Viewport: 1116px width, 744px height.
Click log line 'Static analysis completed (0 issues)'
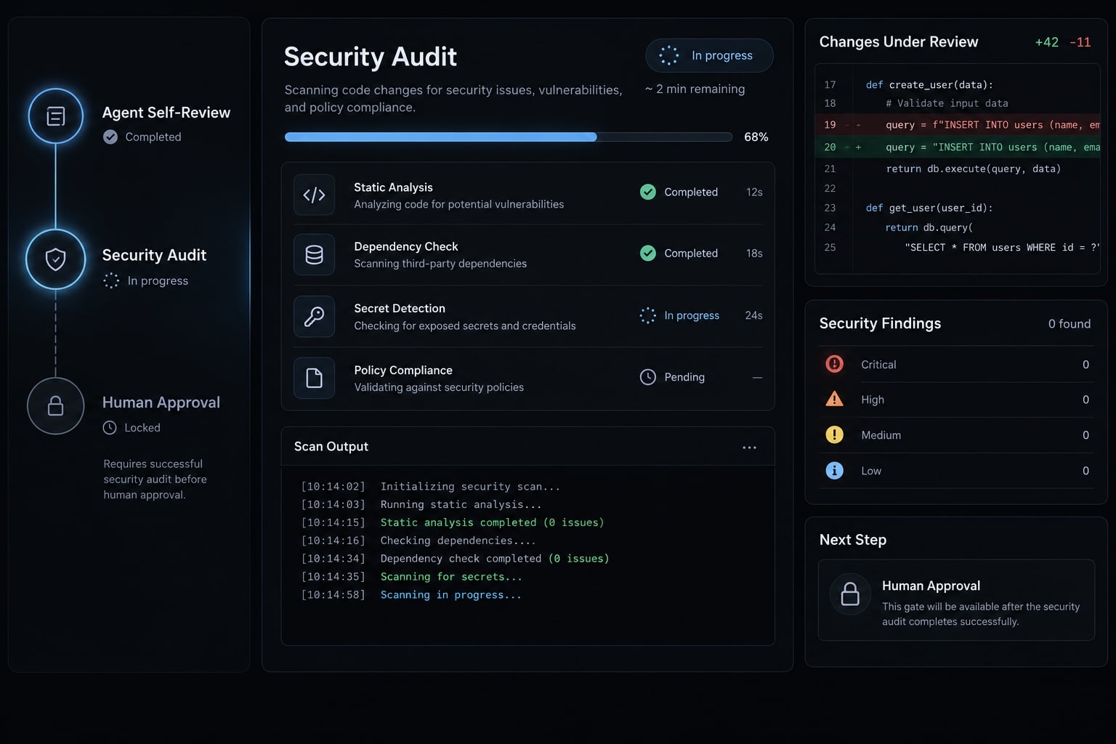coord(492,523)
